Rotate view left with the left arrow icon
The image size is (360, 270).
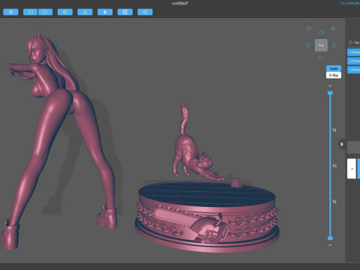[x=308, y=45]
